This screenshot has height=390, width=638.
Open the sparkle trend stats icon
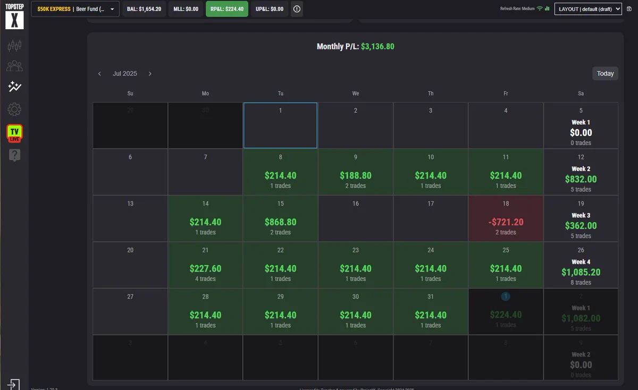click(14, 87)
